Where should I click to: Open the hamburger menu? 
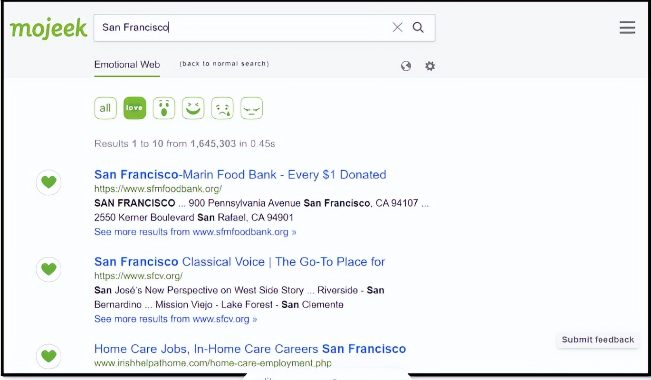627,28
